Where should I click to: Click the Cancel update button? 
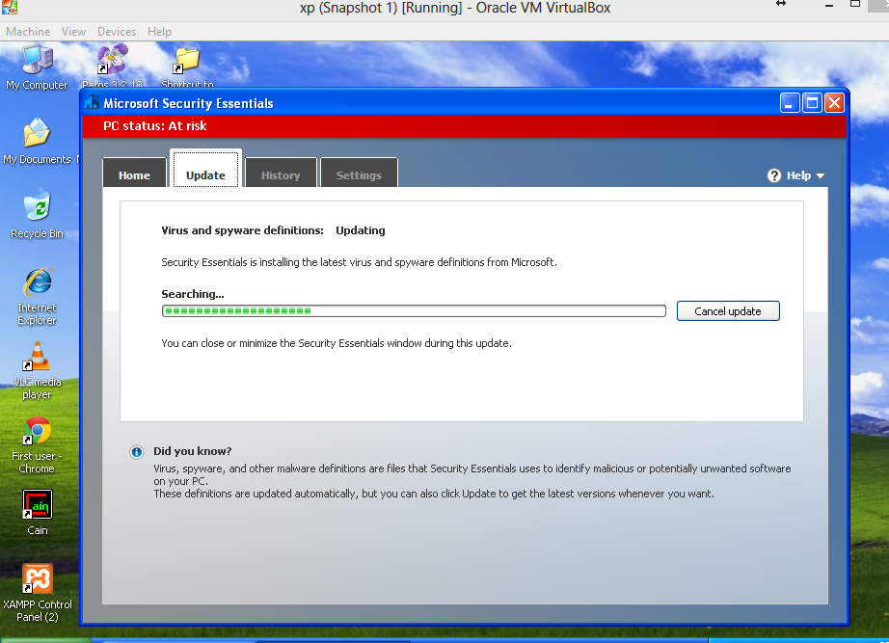tap(728, 311)
